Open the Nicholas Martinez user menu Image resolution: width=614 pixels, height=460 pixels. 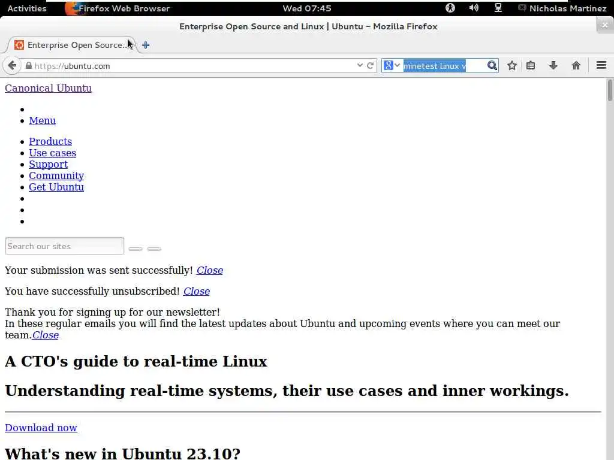[x=562, y=8]
